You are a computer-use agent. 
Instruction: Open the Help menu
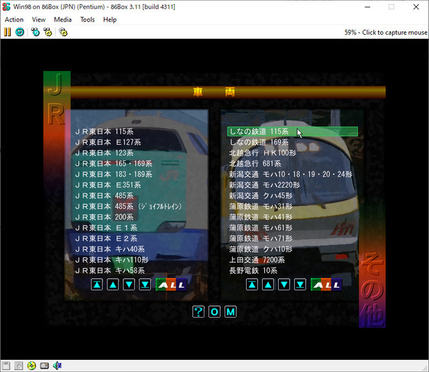click(x=110, y=19)
